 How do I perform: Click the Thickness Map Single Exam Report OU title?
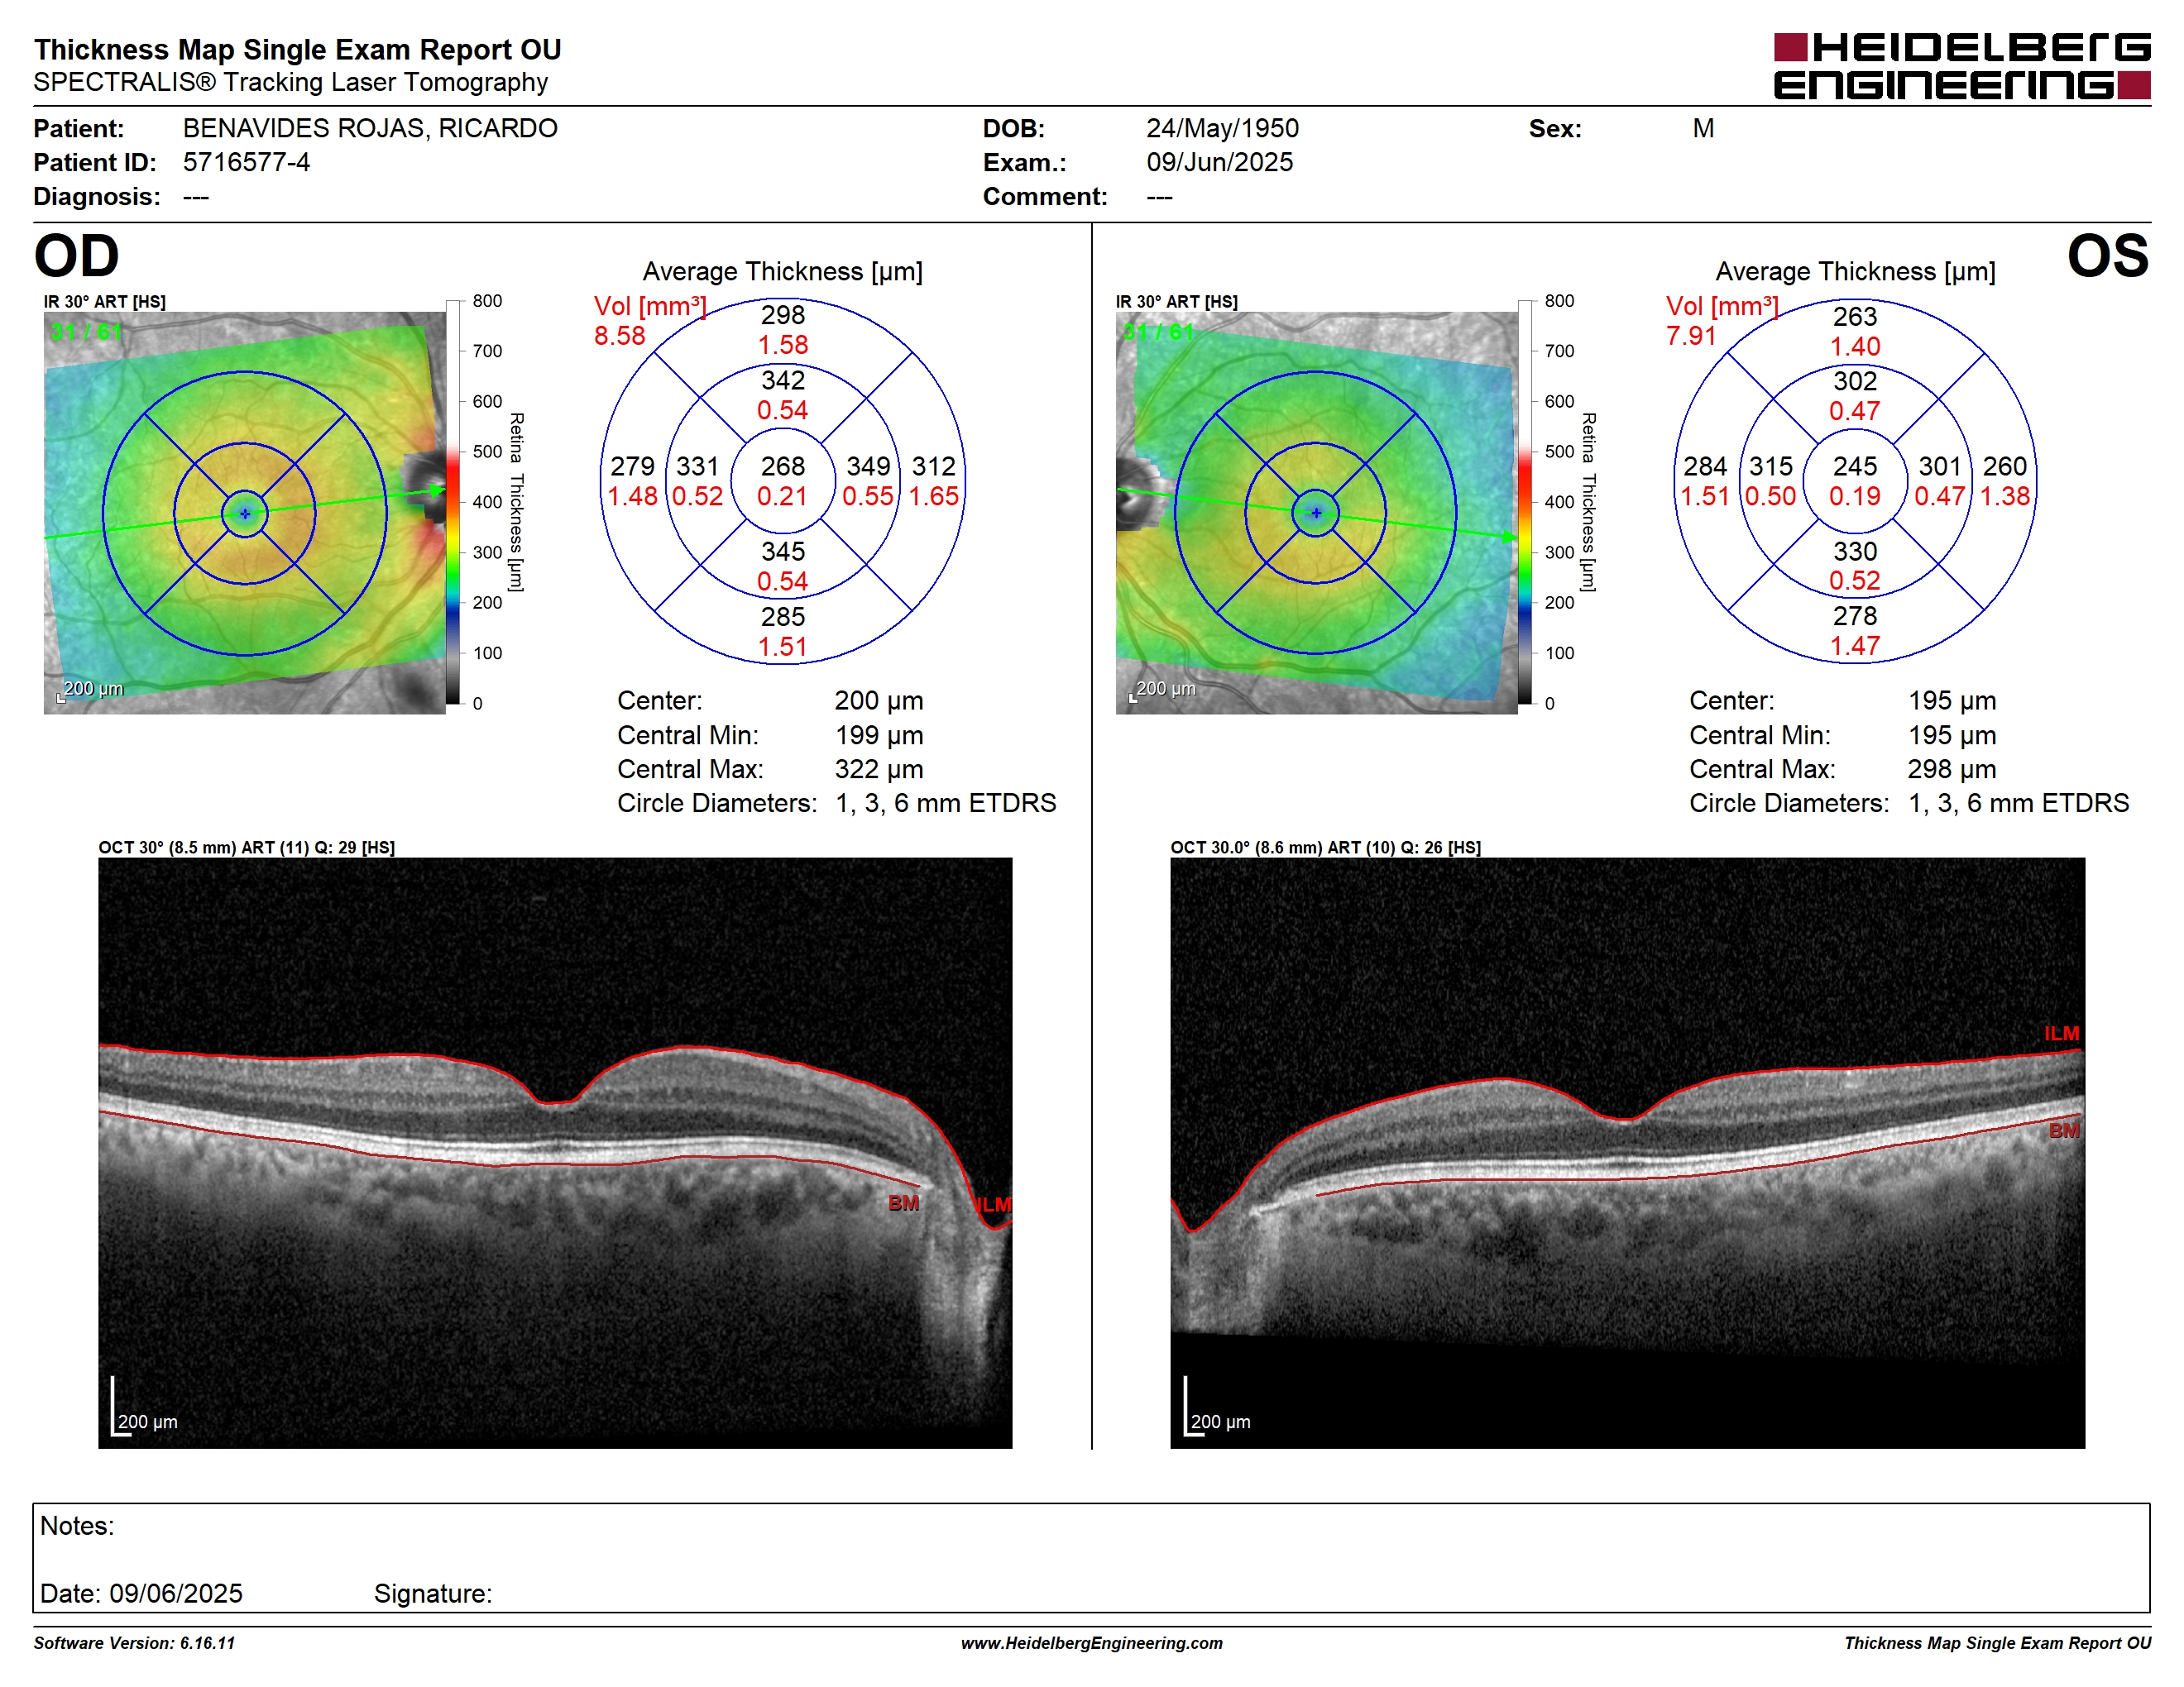coord(297,49)
